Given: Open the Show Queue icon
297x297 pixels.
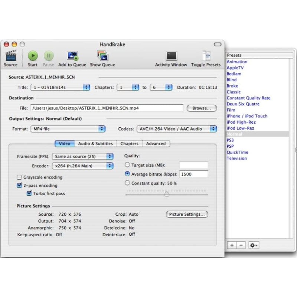Looking at the screenshot, I should pyautogui.click(x=103, y=56).
